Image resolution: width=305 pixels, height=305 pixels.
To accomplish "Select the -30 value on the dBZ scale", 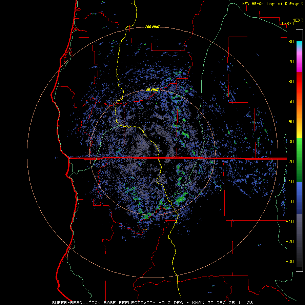I will (290, 261).
